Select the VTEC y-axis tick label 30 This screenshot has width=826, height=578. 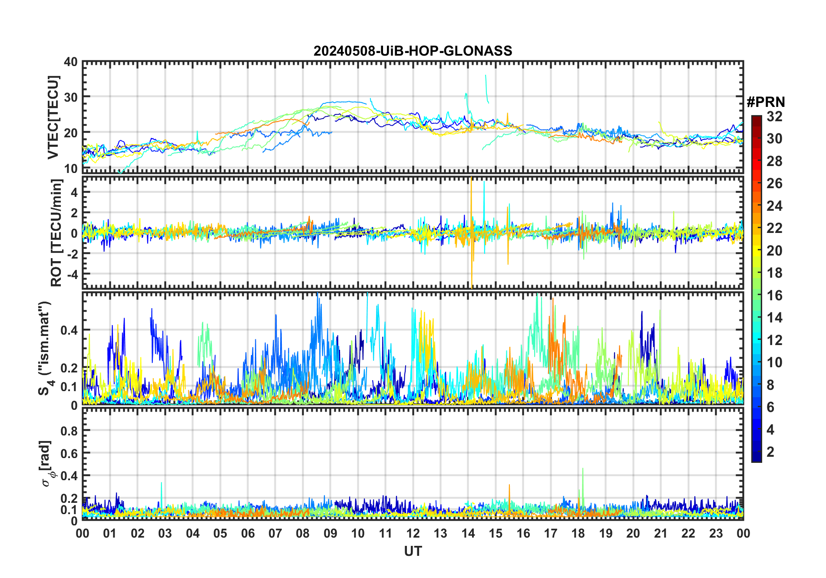71,97
